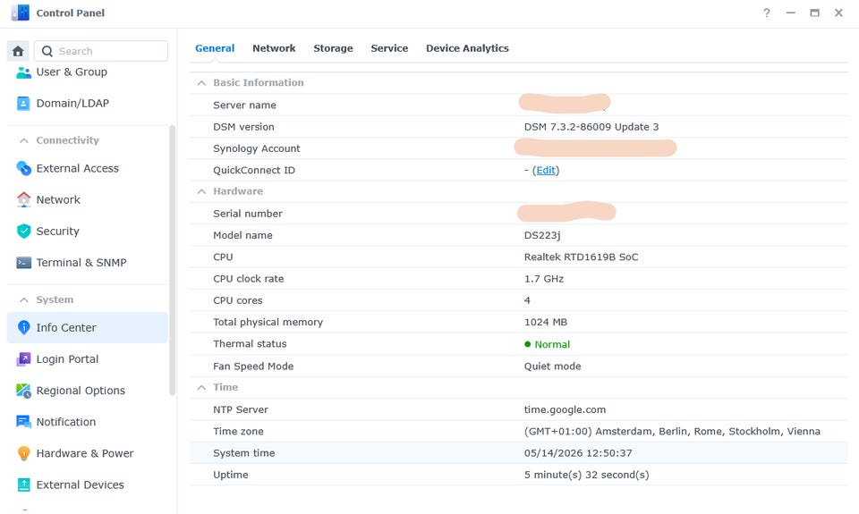Click the Security shield icon

tap(23, 231)
